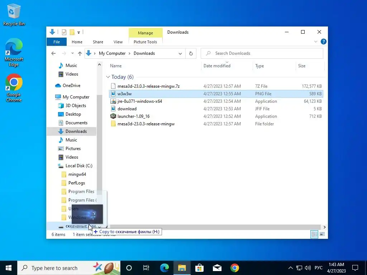Switch to the Home ribbon tab
This screenshot has width=367, height=275.
pos(77,42)
